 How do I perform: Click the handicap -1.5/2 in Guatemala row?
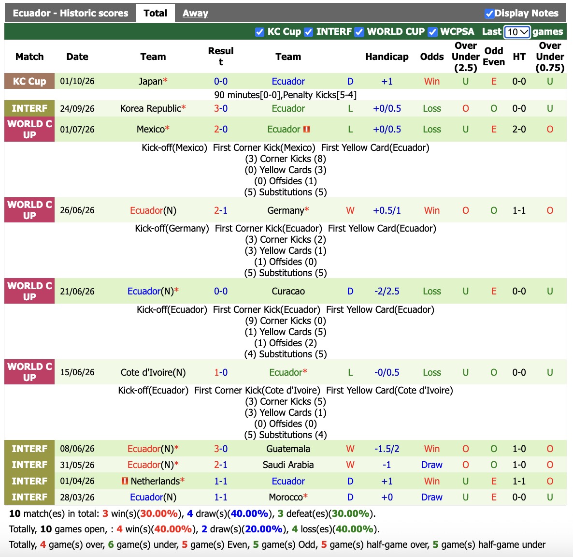387,449
